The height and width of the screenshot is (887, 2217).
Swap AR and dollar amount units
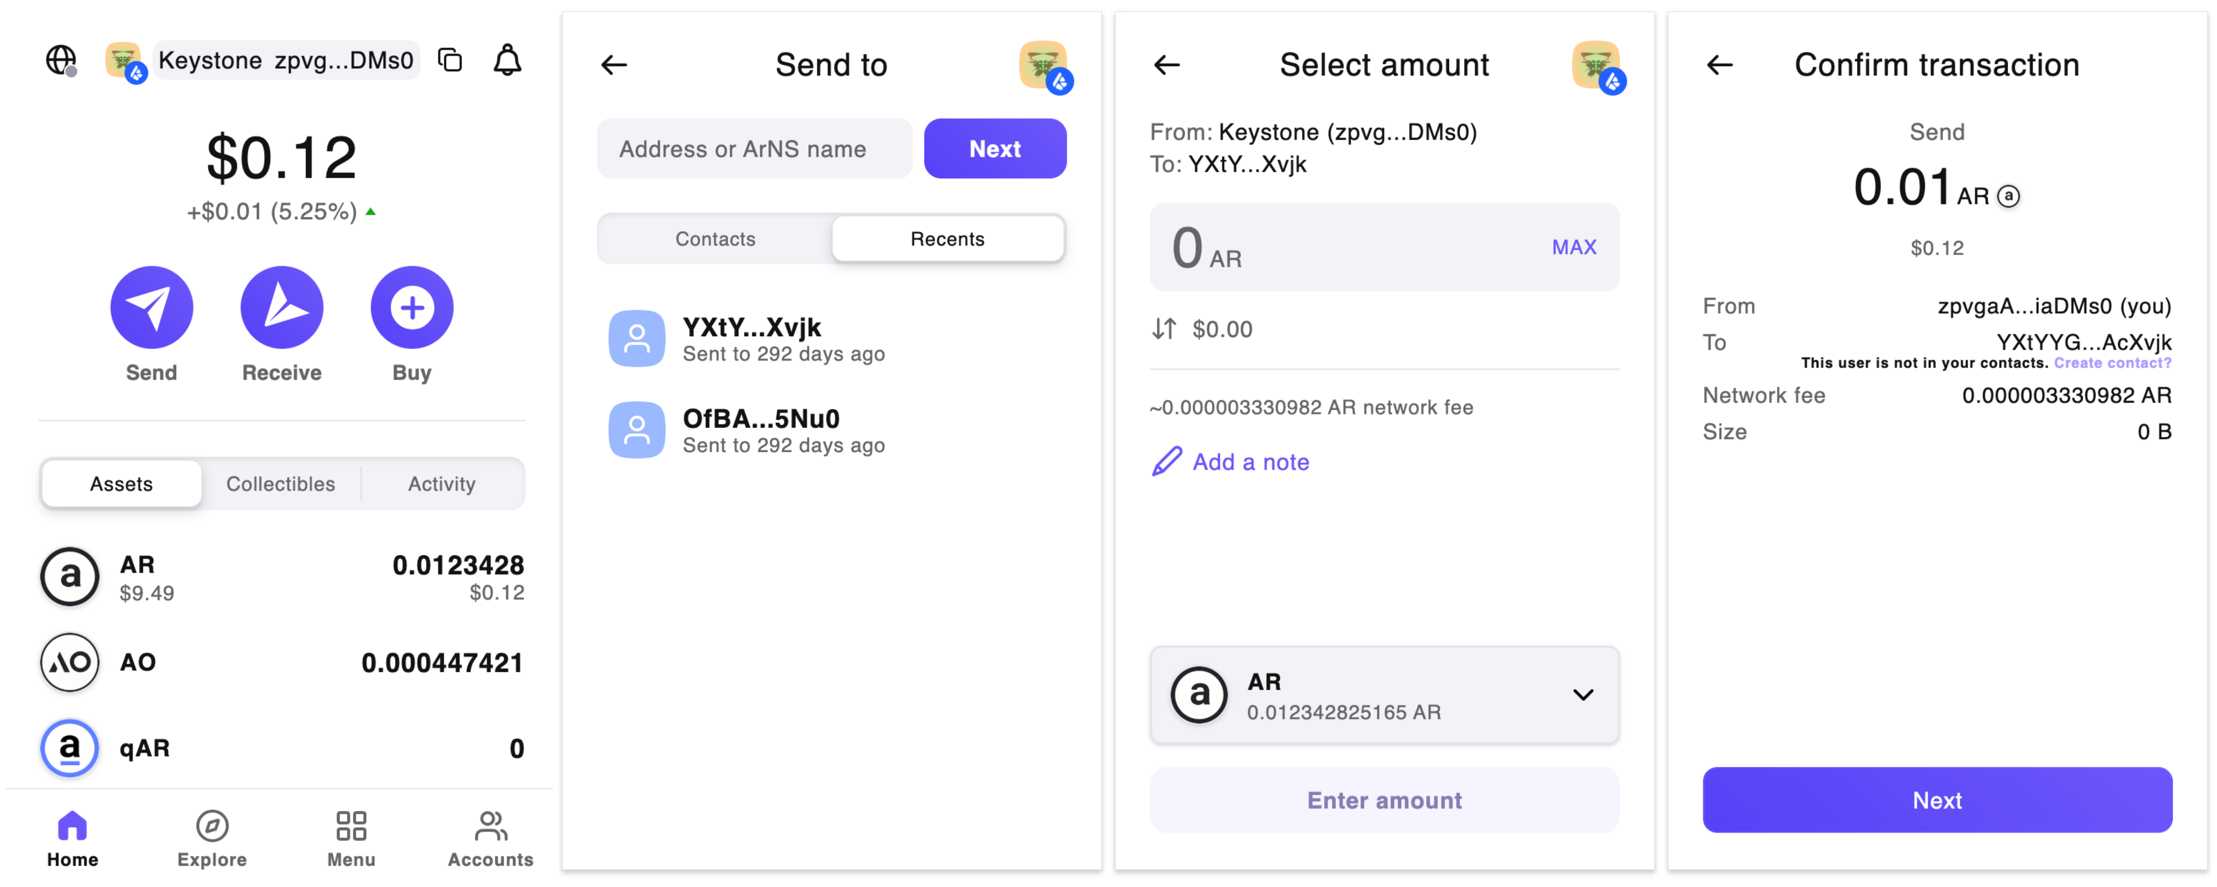pos(1163,329)
